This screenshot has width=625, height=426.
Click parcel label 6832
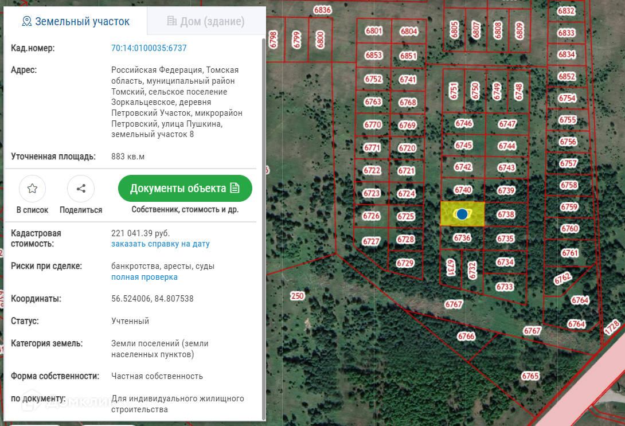click(567, 11)
